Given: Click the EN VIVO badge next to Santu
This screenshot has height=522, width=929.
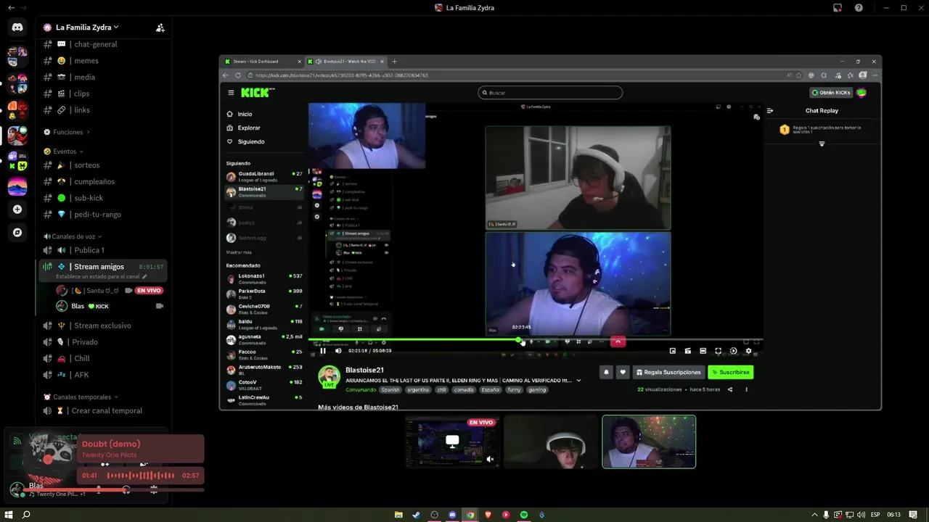Looking at the screenshot, I should 149,290.
